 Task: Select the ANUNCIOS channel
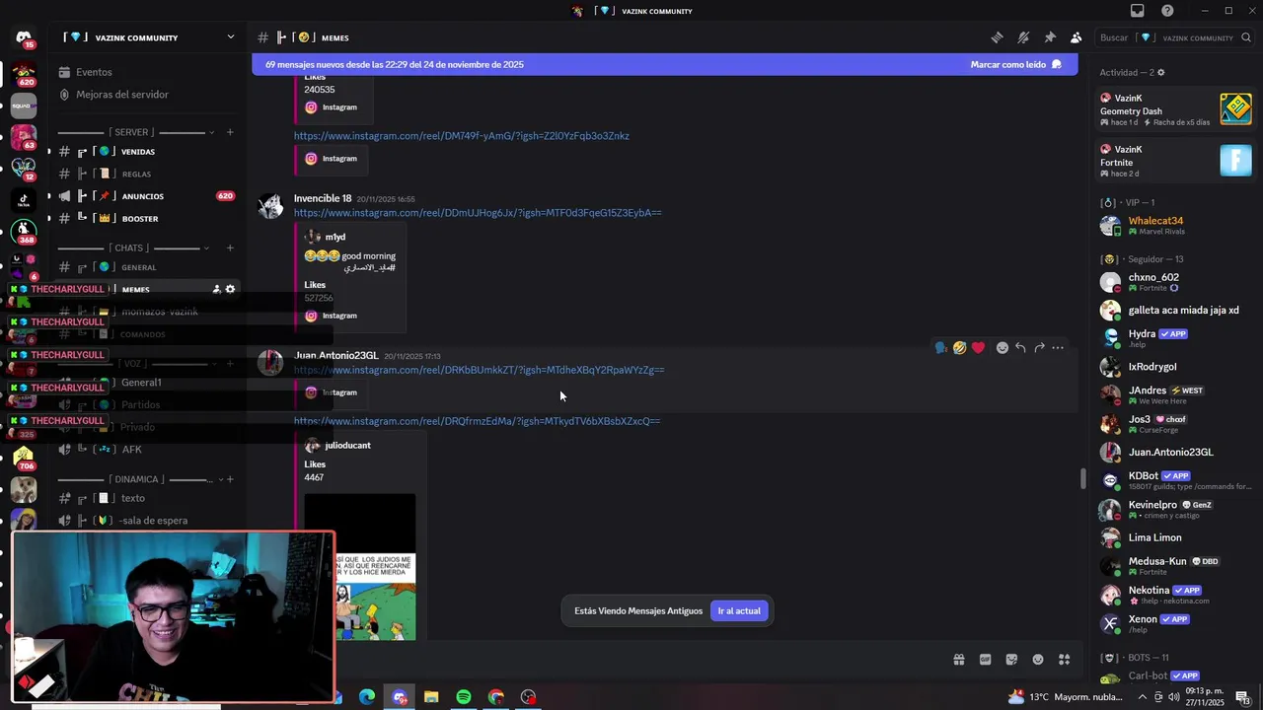click(x=148, y=196)
